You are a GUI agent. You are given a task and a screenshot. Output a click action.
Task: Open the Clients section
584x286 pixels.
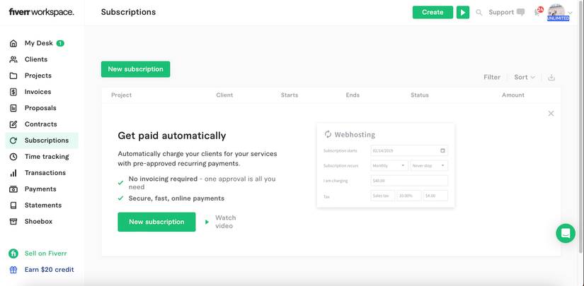pos(36,59)
